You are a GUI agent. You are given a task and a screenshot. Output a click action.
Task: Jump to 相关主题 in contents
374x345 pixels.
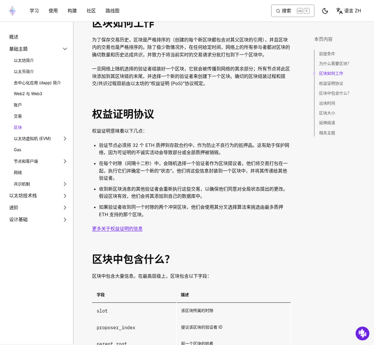[x=327, y=133]
